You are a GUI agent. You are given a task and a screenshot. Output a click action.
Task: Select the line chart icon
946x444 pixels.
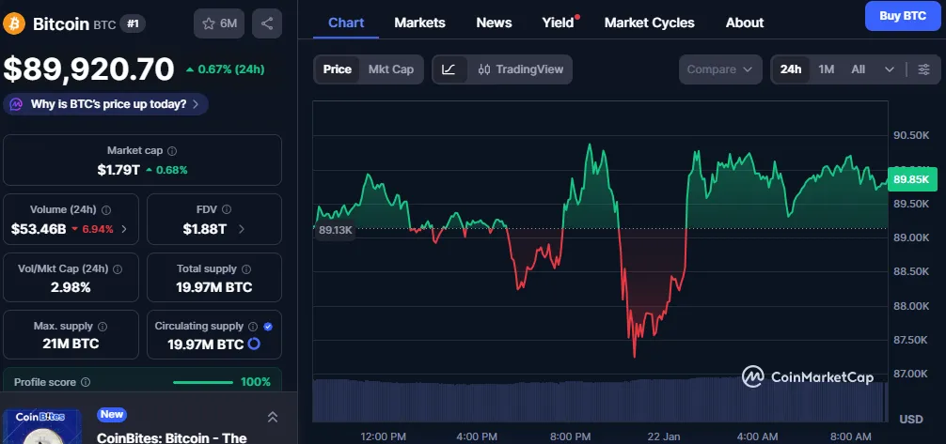(449, 69)
